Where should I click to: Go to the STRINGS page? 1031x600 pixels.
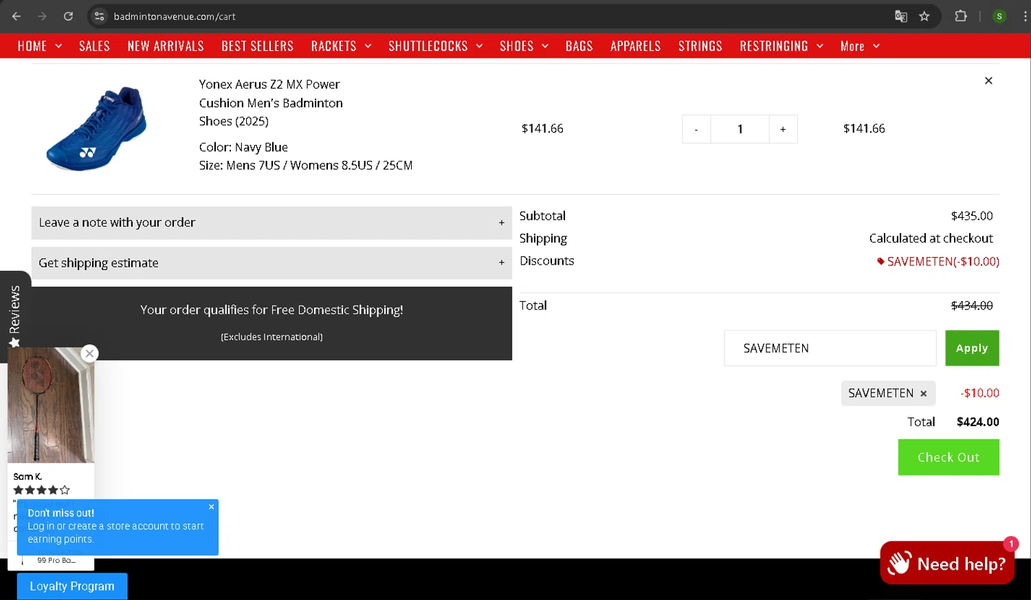[700, 46]
